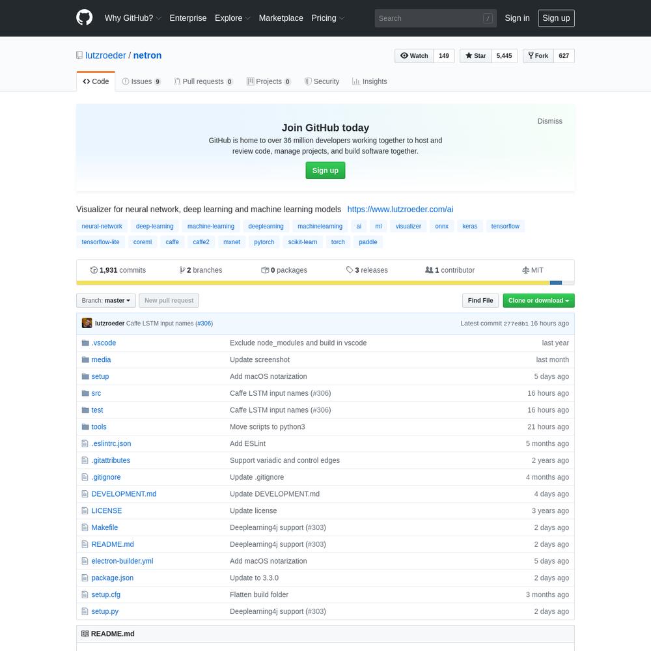This screenshot has height=651, width=651.
Task: Click the tensorflow-lite topic tag
Action: (x=100, y=242)
